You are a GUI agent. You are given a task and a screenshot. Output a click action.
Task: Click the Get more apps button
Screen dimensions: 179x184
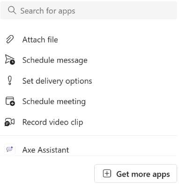pyautogui.click(x=135, y=174)
